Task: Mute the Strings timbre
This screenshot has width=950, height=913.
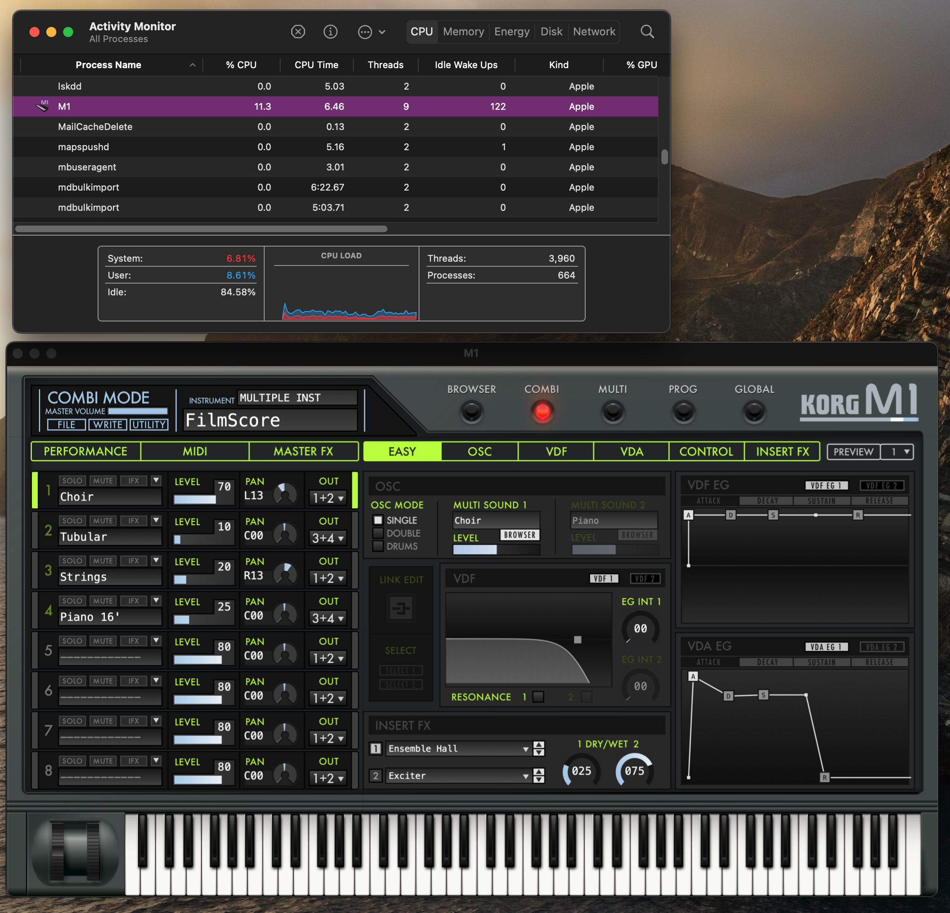Action: pyautogui.click(x=103, y=561)
